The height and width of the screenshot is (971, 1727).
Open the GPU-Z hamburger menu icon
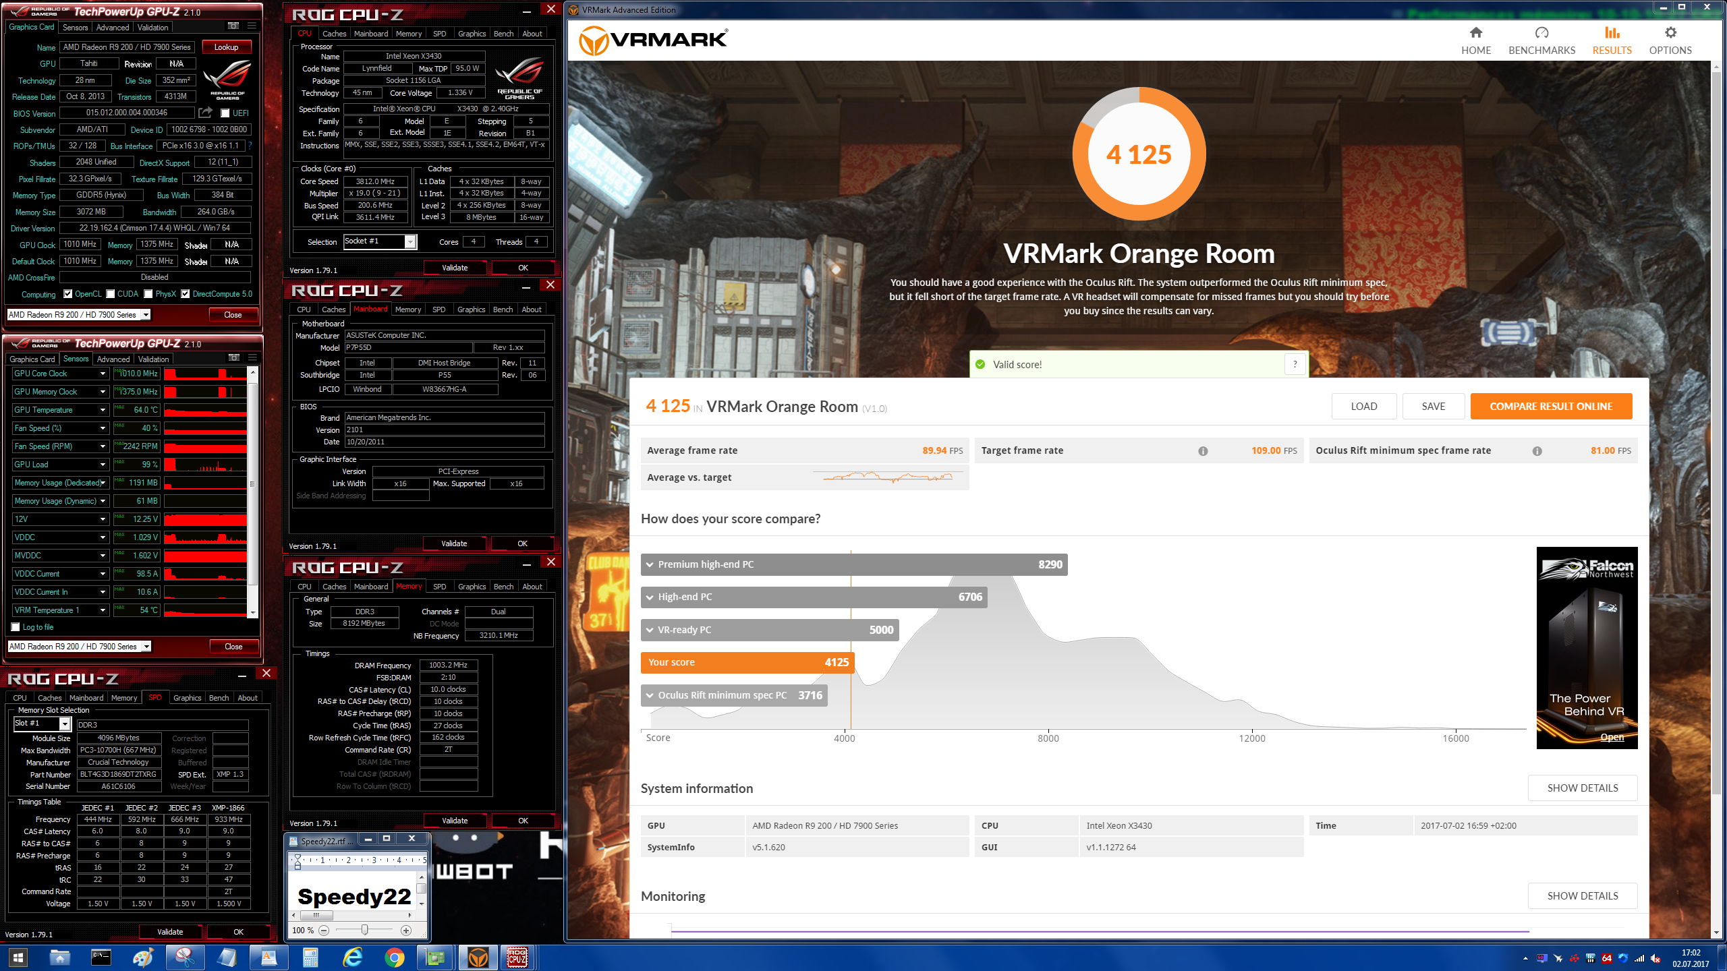pyautogui.click(x=252, y=26)
